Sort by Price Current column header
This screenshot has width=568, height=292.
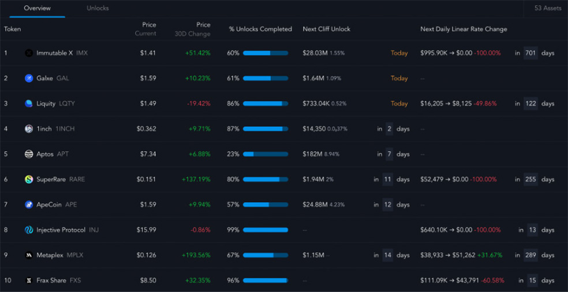(x=145, y=29)
